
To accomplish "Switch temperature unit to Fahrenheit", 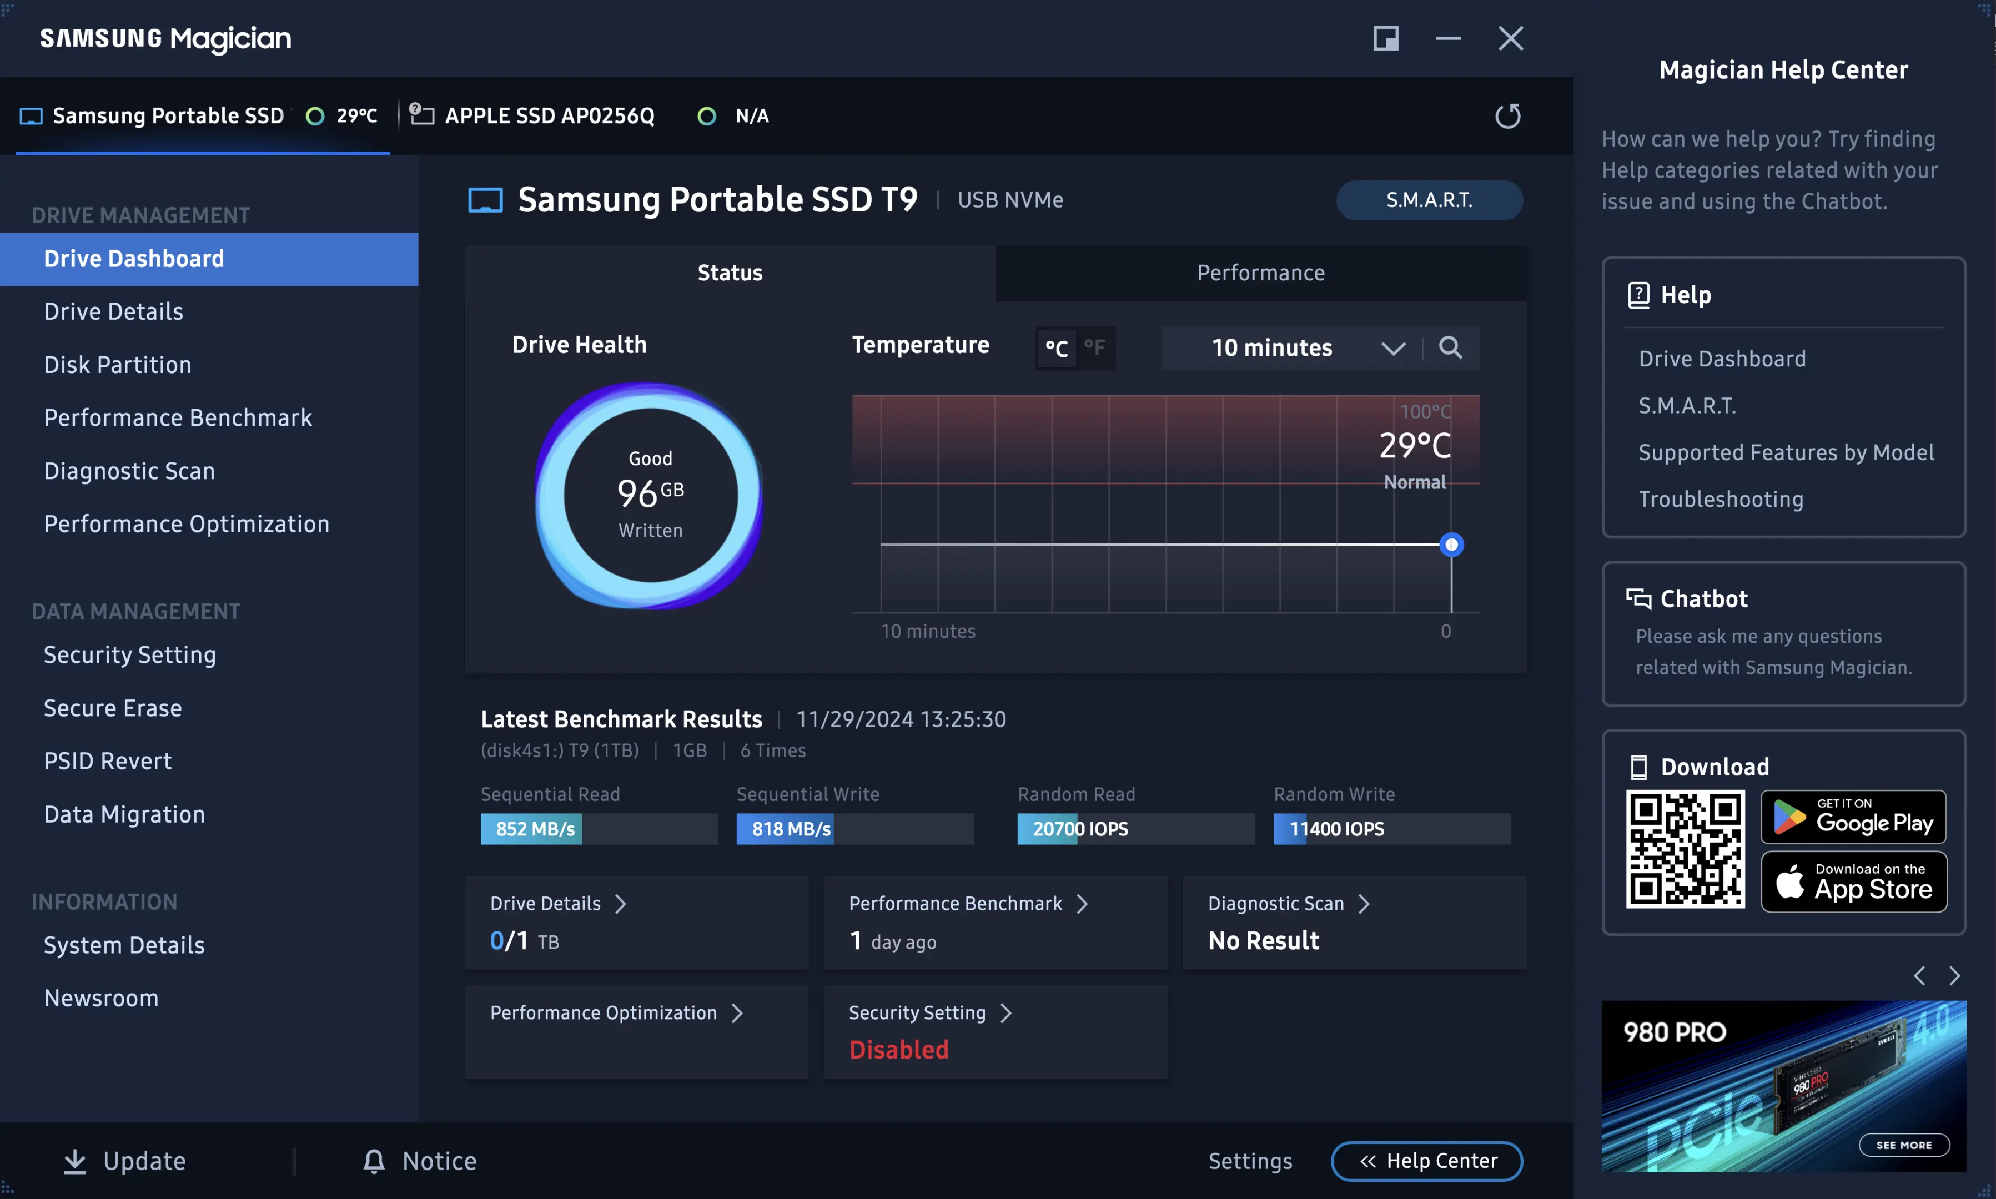I will click(x=1095, y=348).
